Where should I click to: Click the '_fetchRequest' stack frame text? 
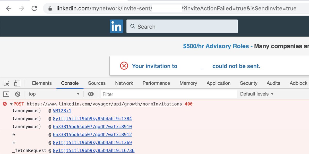[x=29, y=150]
